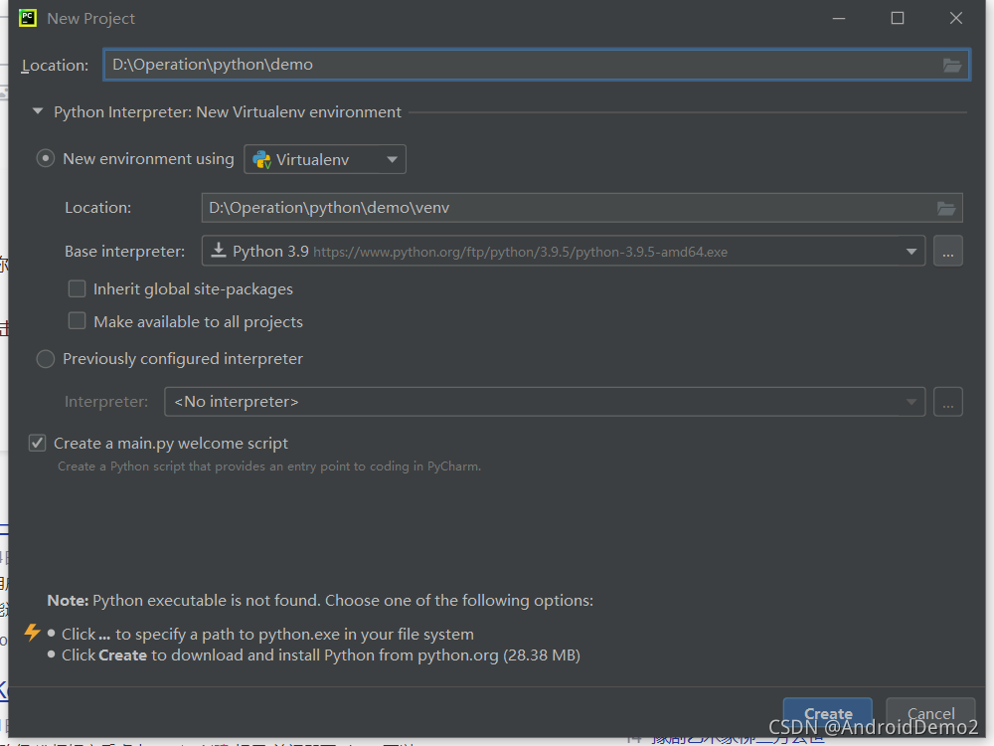Select the Previously configured interpreter option
This screenshot has height=746, width=994.
tap(45, 359)
